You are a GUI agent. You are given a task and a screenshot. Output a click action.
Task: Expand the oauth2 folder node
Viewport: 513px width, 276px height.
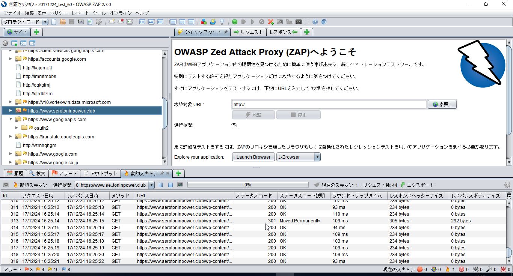click(x=17, y=128)
